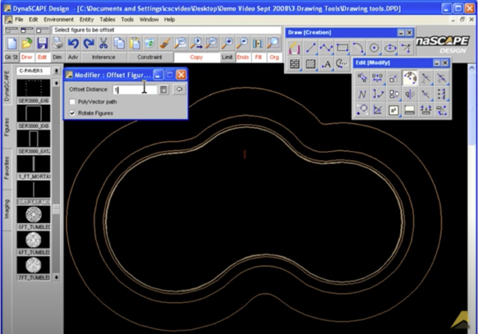Switch to the Imaging side tab

pyautogui.click(x=7, y=209)
